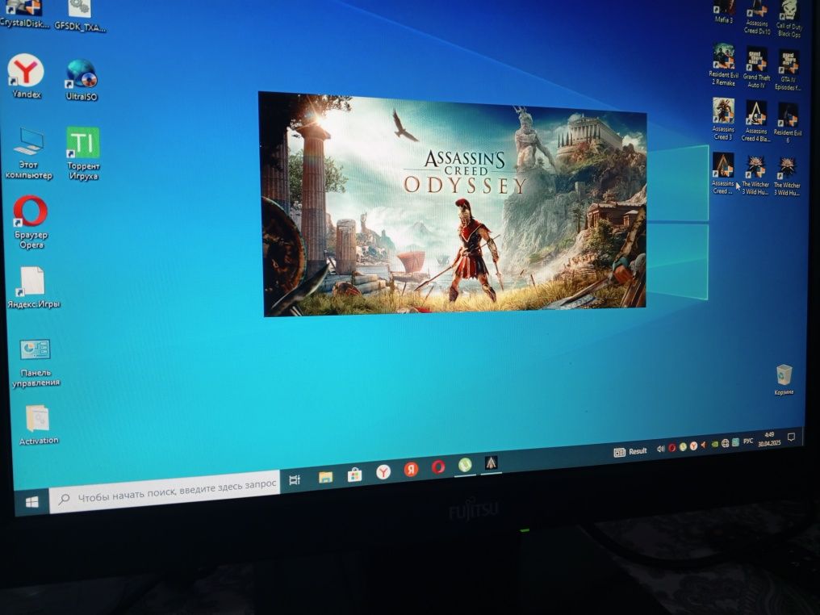Viewport: 820px width, 615px height.
Task: Select the GFSDK_TXA desktop file
Action: click(80, 15)
